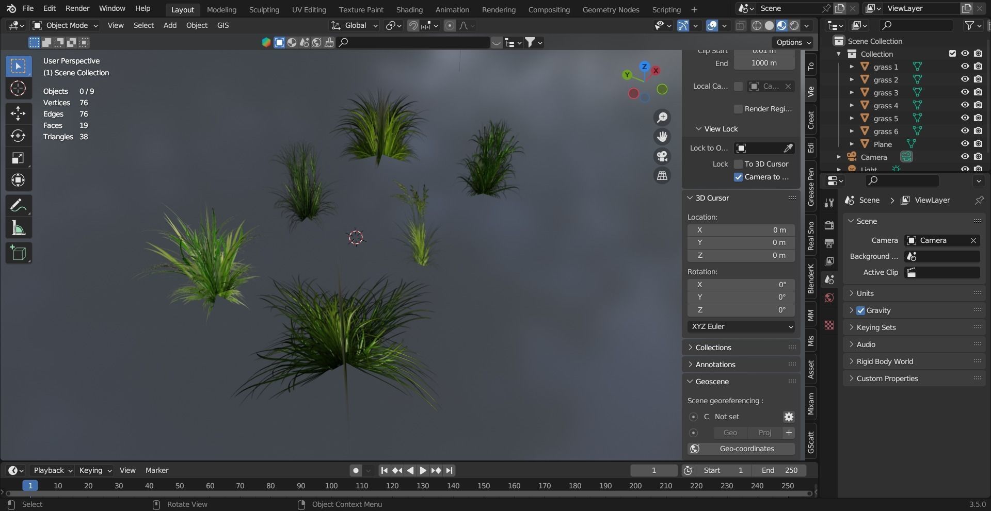Open the Texture properties tab icon
This screenshot has width=991, height=511.
coord(829,325)
